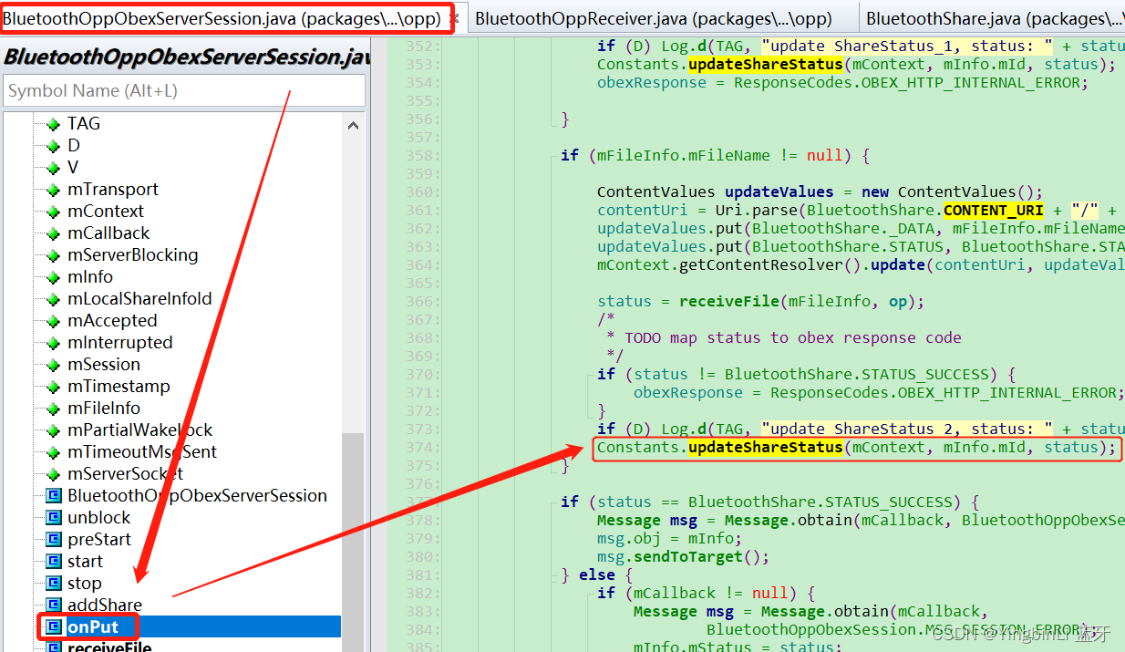
Task: Click the method icon beside addShare
Action: point(53,605)
